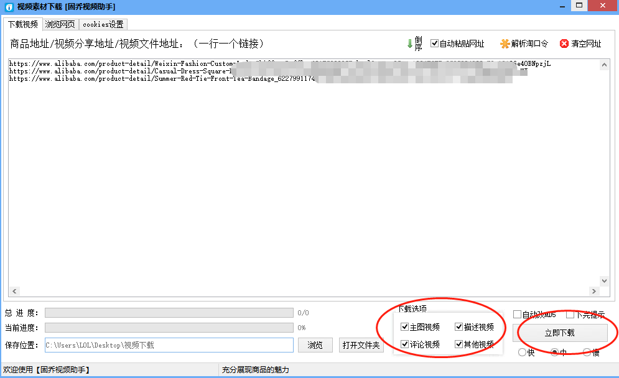
Task: Click the horizontal scrollbar right arrow
Action: click(594, 291)
